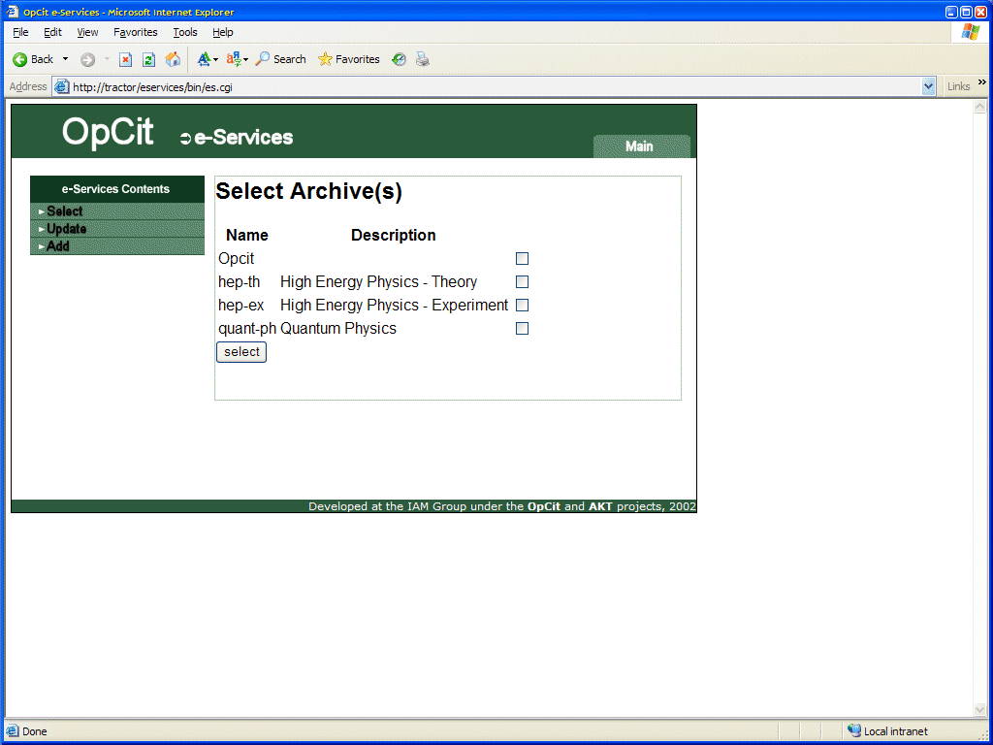Click the 'hep-ex' archive name
The height and width of the screenshot is (745, 993).
(241, 306)
